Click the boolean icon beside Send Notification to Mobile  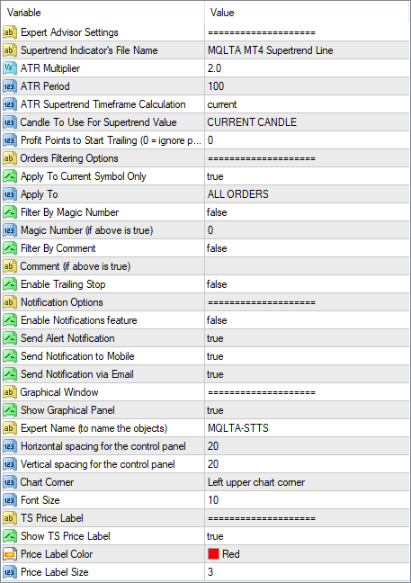(10, 356)
